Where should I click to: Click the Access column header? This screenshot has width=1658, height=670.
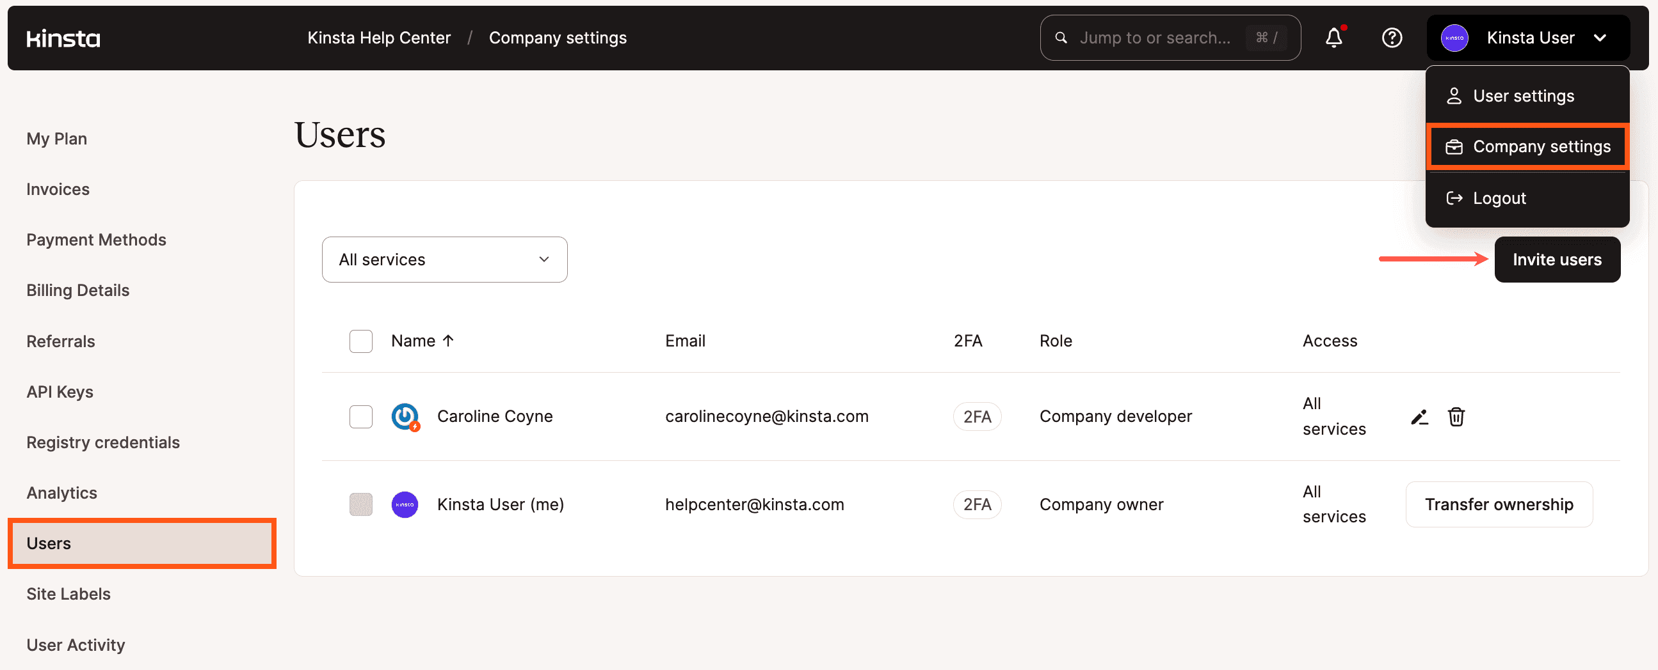click(1330, 341)
